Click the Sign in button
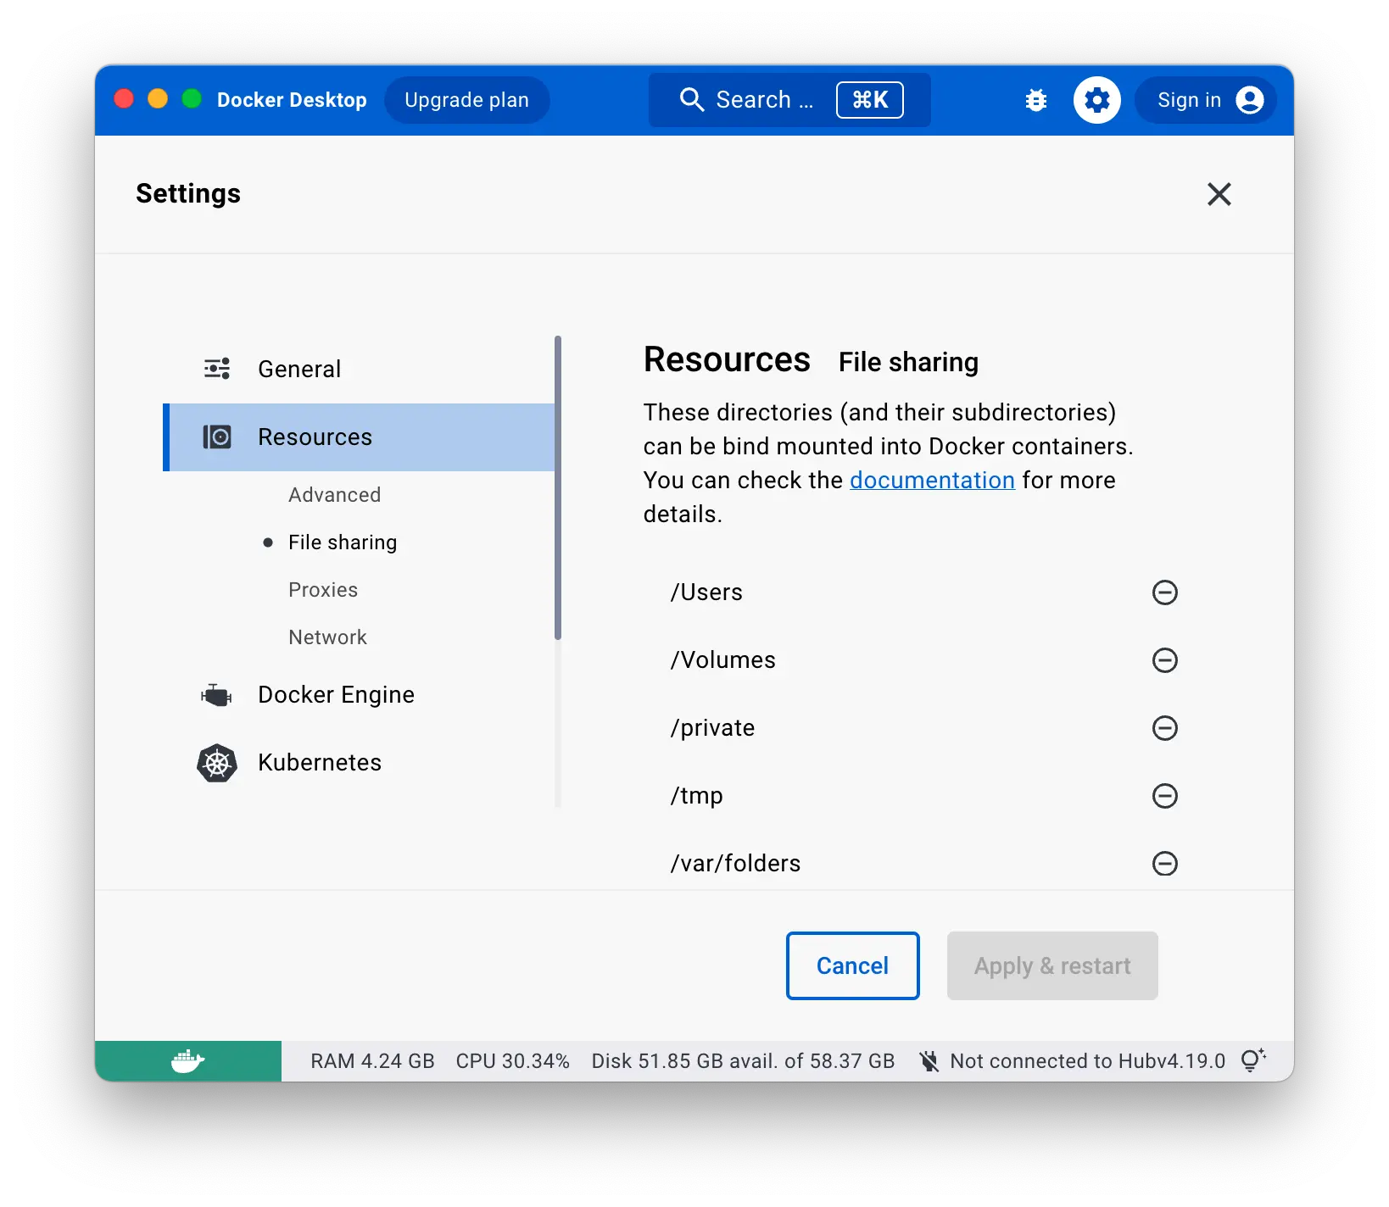The image size is (1389, 1207). [1206, 100]
